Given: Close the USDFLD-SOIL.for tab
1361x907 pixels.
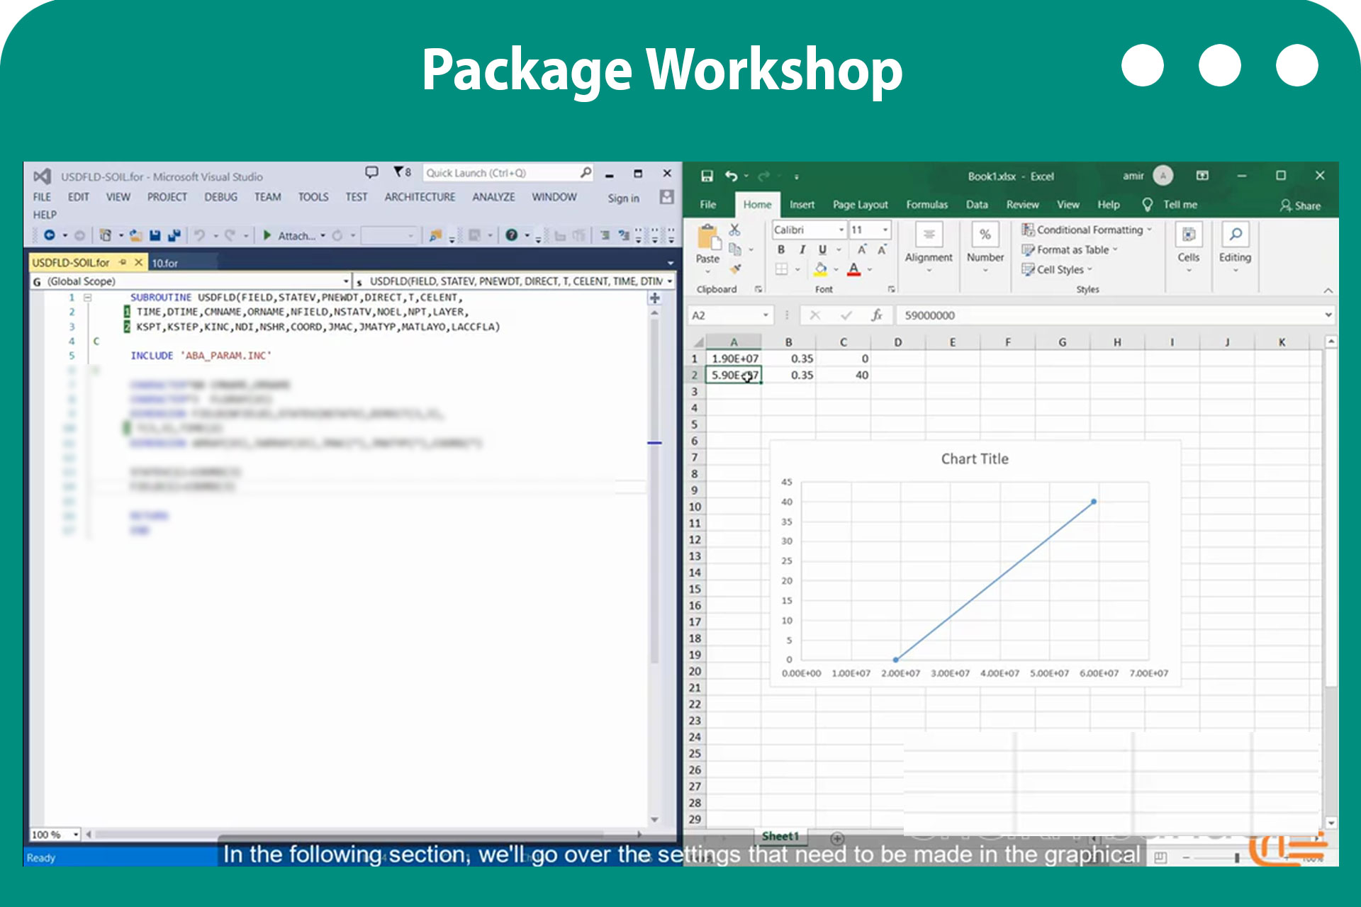Looking at the screenshot, I should tap(139, 262).
